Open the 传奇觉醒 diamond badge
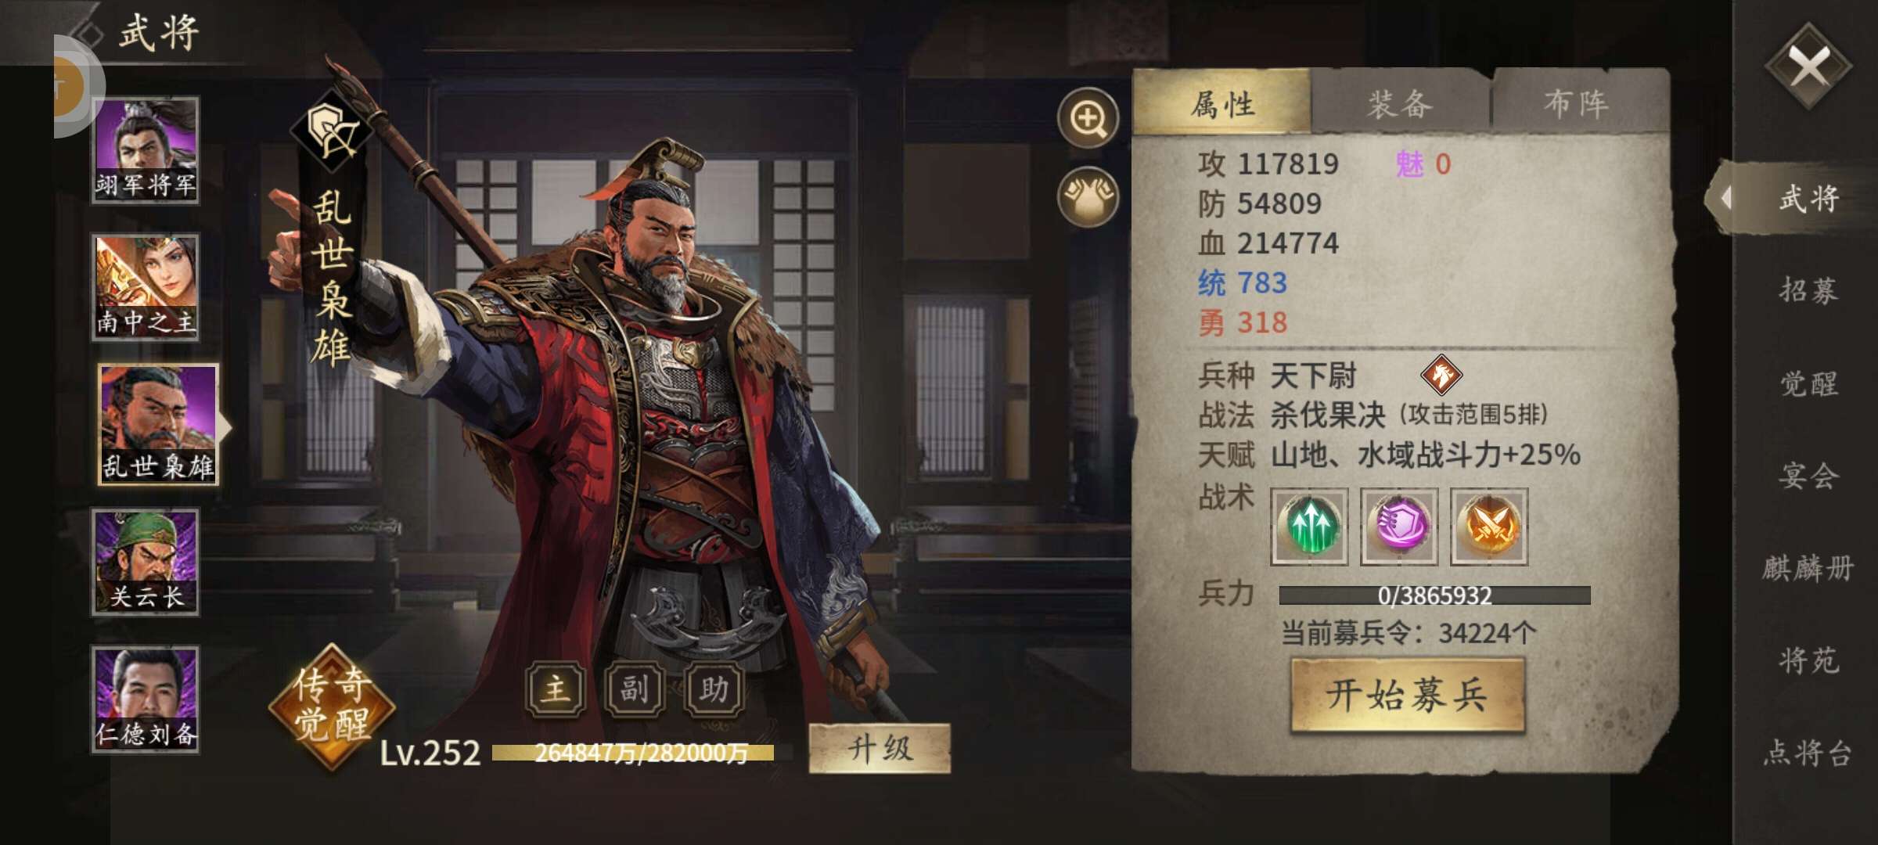The width and height of the screenshot is (1878, 845). tap(332, 706)
